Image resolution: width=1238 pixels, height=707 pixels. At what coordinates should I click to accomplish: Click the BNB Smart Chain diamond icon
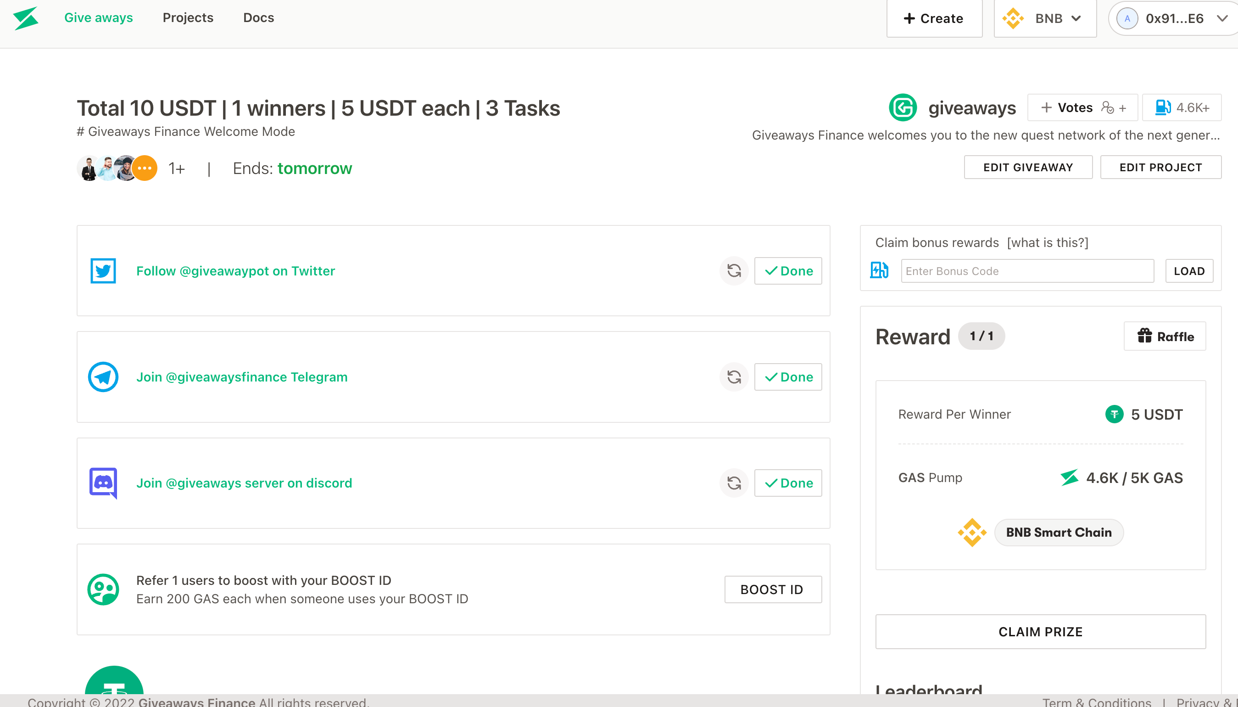click(972, 532)
